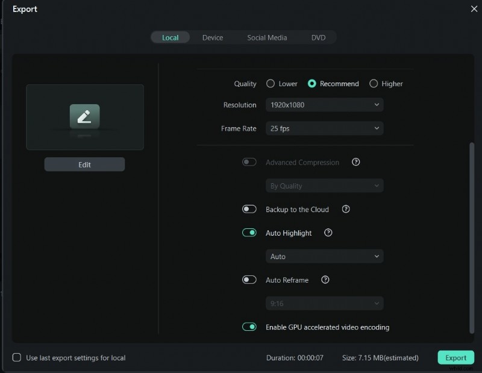Screen dimensions: 482x373
Task: Open the Advanced Compression help icon
Action: (355, 162)
